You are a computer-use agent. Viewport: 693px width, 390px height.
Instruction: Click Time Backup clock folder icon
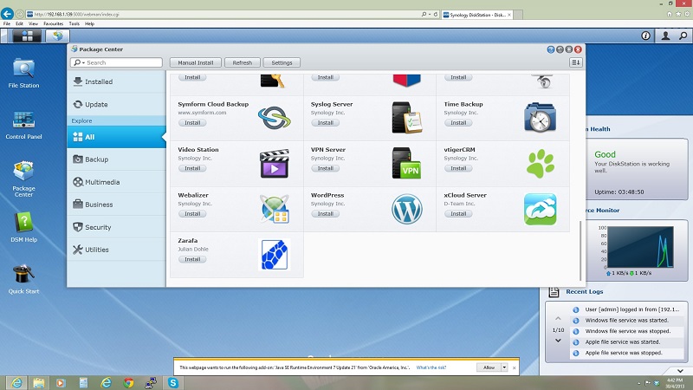tap(540, 118)
